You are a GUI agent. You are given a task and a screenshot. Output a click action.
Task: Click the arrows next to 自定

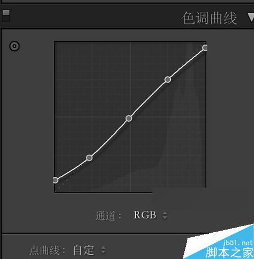click(x=103, y=250)
